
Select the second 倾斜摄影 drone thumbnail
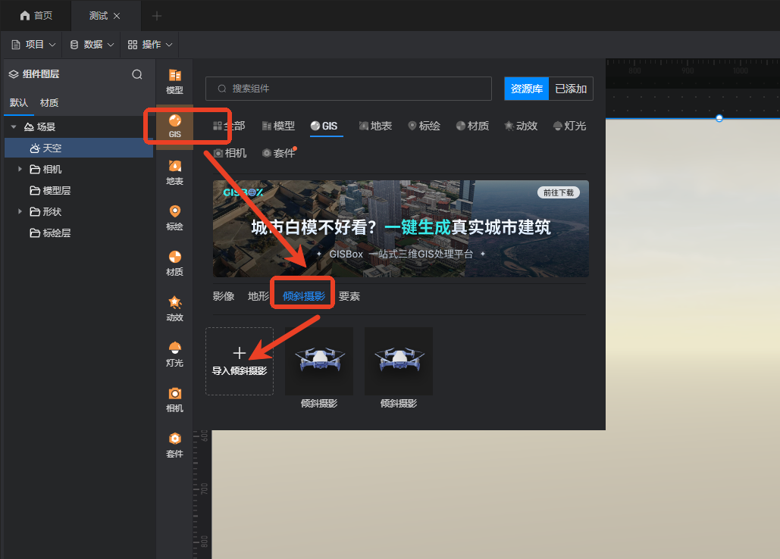[x=399, y=361]
